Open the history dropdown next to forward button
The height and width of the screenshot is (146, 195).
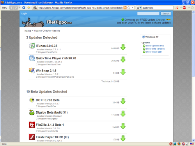coord(19,8)
